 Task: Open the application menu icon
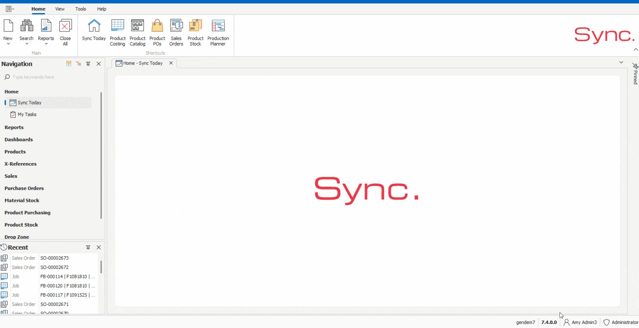[10, 9]
